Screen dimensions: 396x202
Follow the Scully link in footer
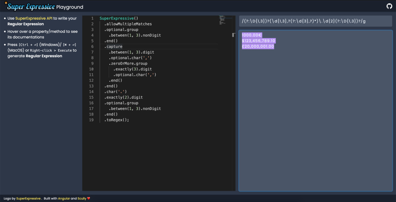[82, 198]
